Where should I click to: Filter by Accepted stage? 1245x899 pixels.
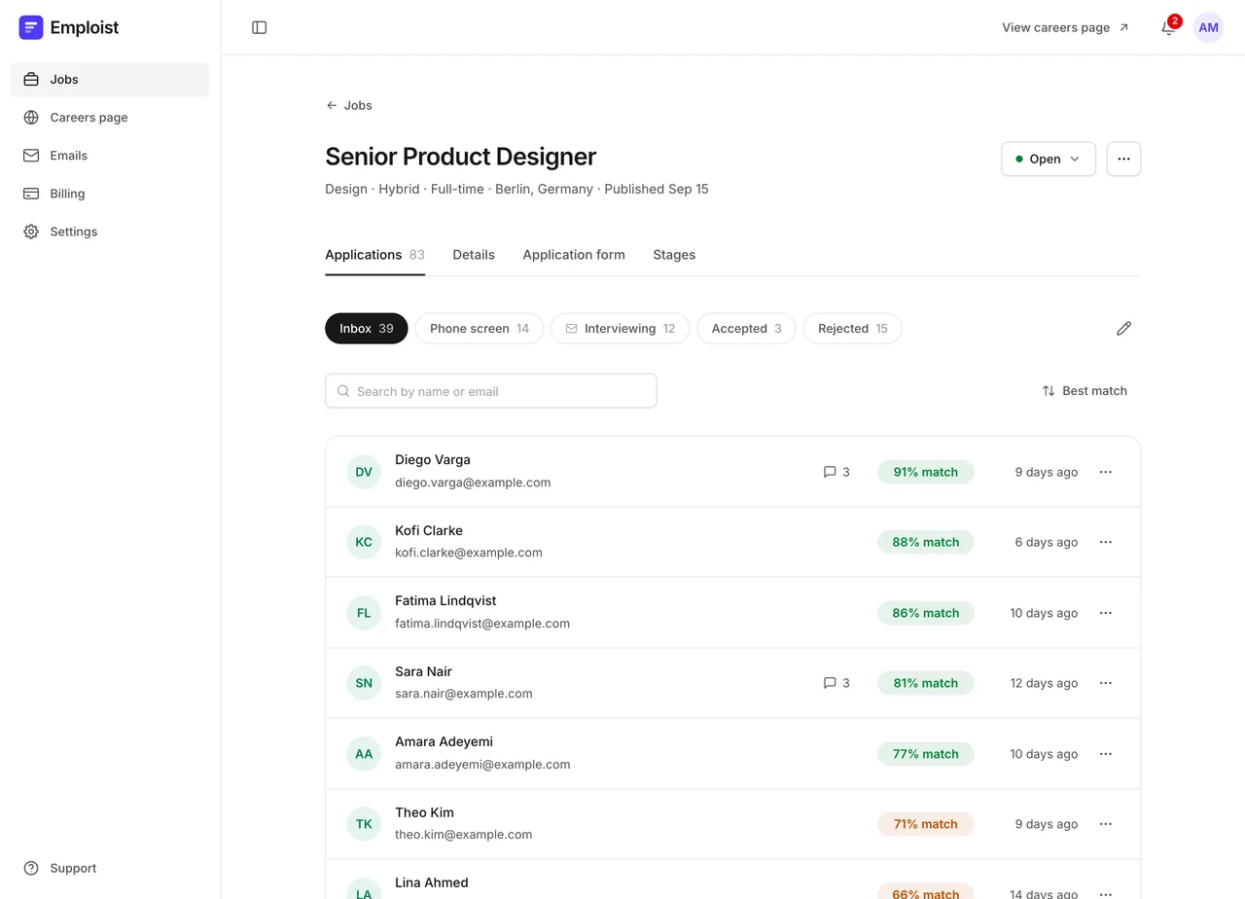(x=746, y=329)
